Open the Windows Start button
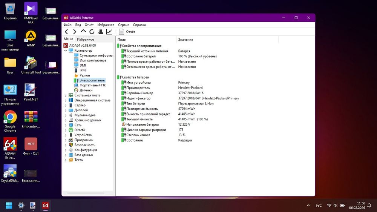This screenshot has height=212, width=377. (x=9, y=206)
